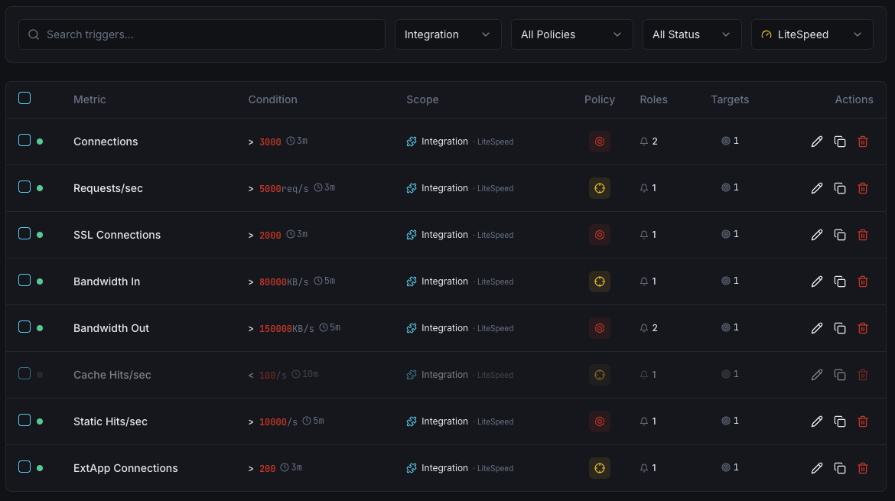Delete the ExtApp Connections trigger
This screenshot has width=895, height=501.
coord(863,467)
